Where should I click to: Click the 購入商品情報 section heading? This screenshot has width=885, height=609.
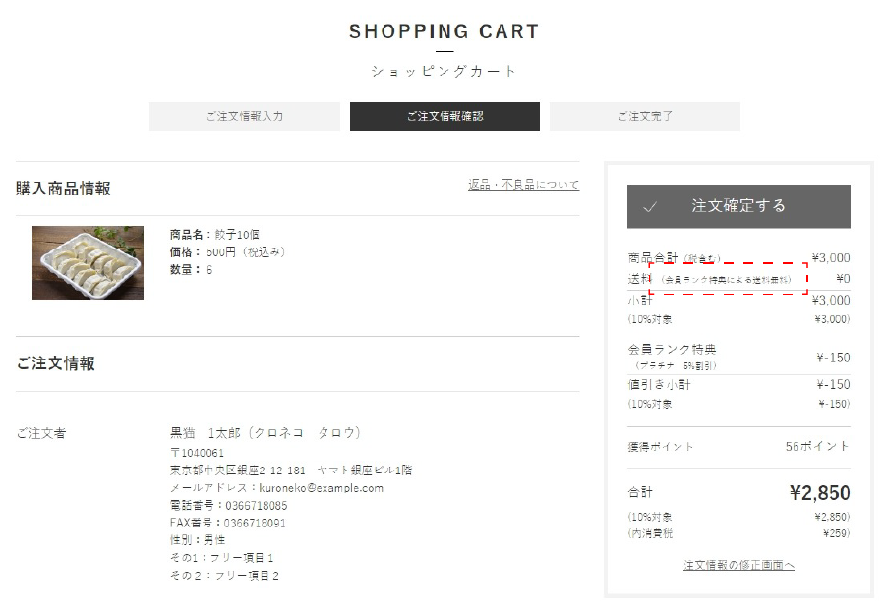(x=63, y=189)
